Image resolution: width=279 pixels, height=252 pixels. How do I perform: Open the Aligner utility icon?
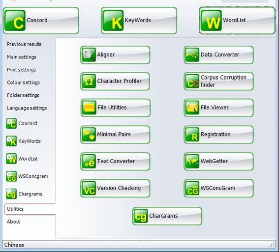[89, 55]
